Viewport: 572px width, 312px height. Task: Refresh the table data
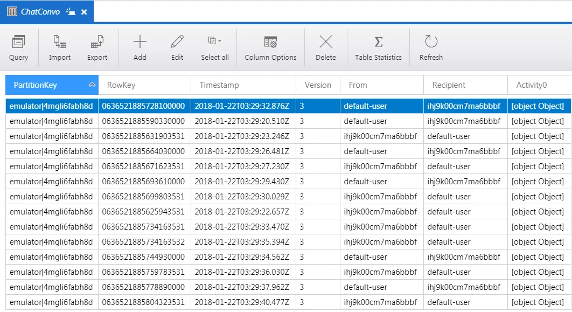click(x=431, y=48)
